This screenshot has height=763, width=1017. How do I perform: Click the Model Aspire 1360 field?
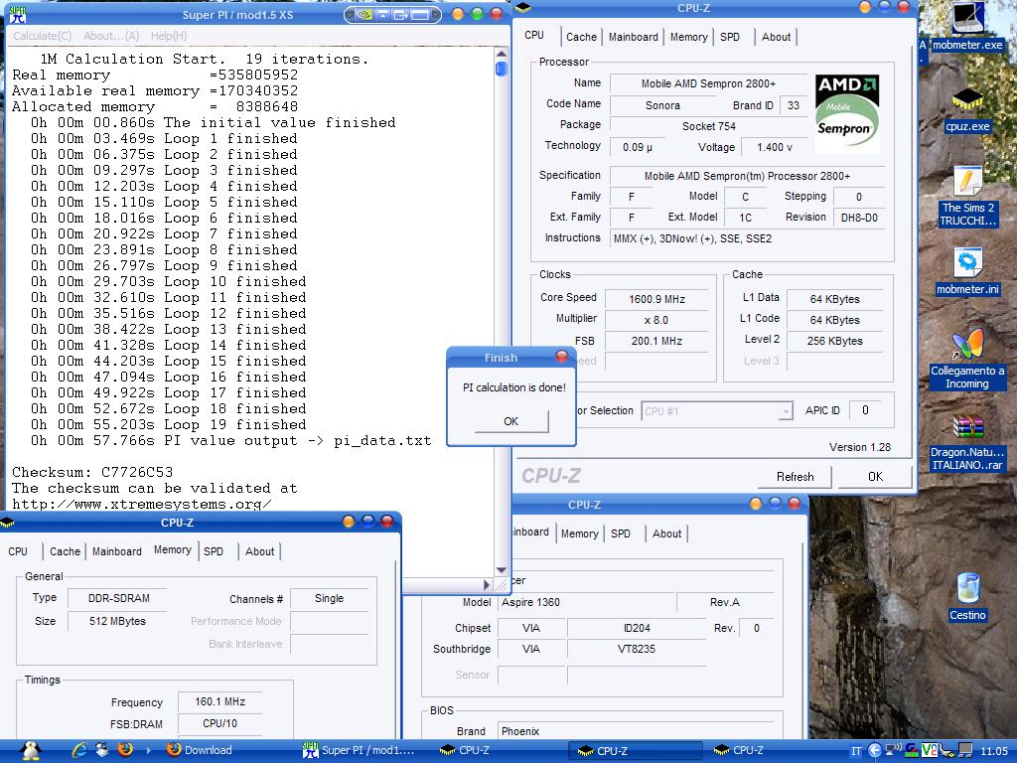point(586,603)
